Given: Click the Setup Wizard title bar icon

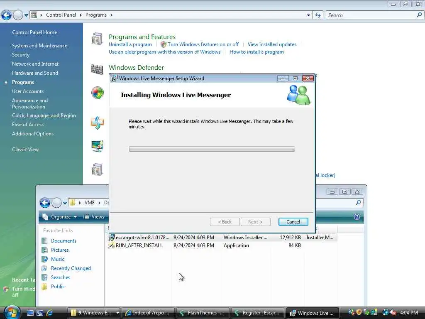Looking at the screenshot, I should point(115,79).
